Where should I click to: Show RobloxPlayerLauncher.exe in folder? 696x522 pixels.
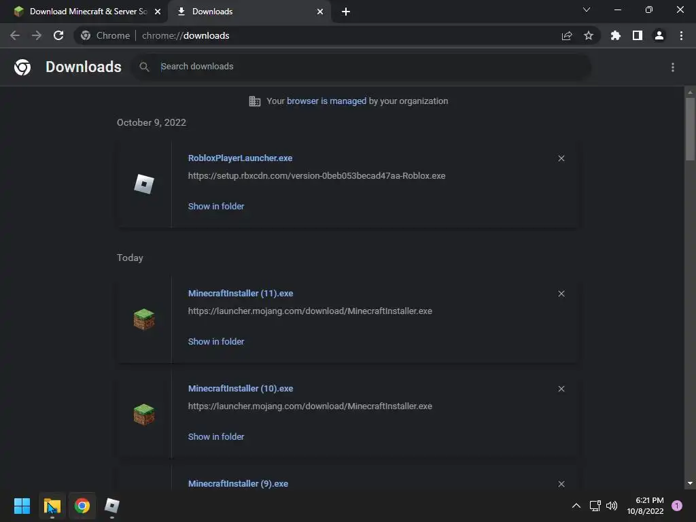(216, 207)
